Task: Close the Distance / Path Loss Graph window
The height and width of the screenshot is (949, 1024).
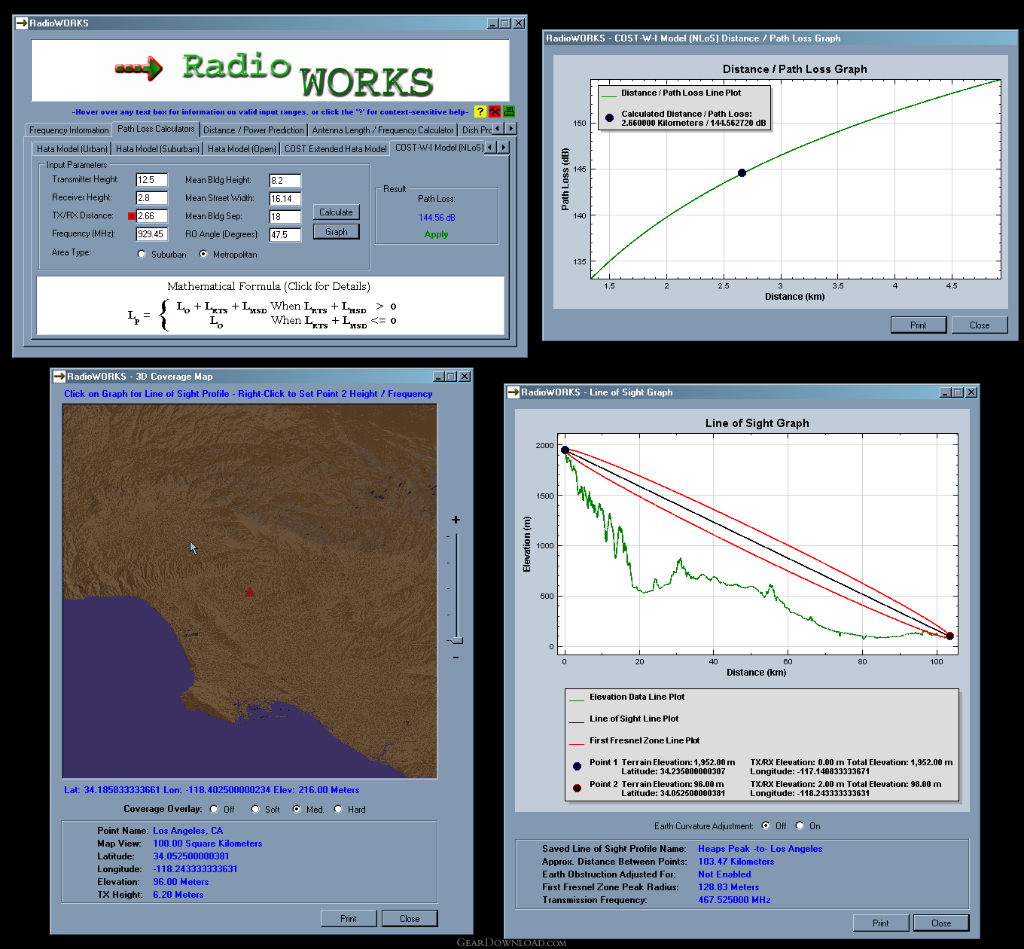Action: tap(979, 325)
